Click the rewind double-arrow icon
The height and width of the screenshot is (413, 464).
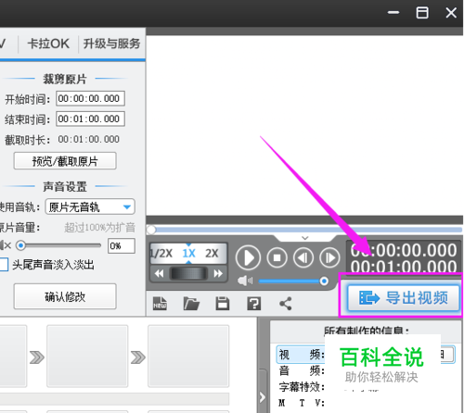coord(159,273)
